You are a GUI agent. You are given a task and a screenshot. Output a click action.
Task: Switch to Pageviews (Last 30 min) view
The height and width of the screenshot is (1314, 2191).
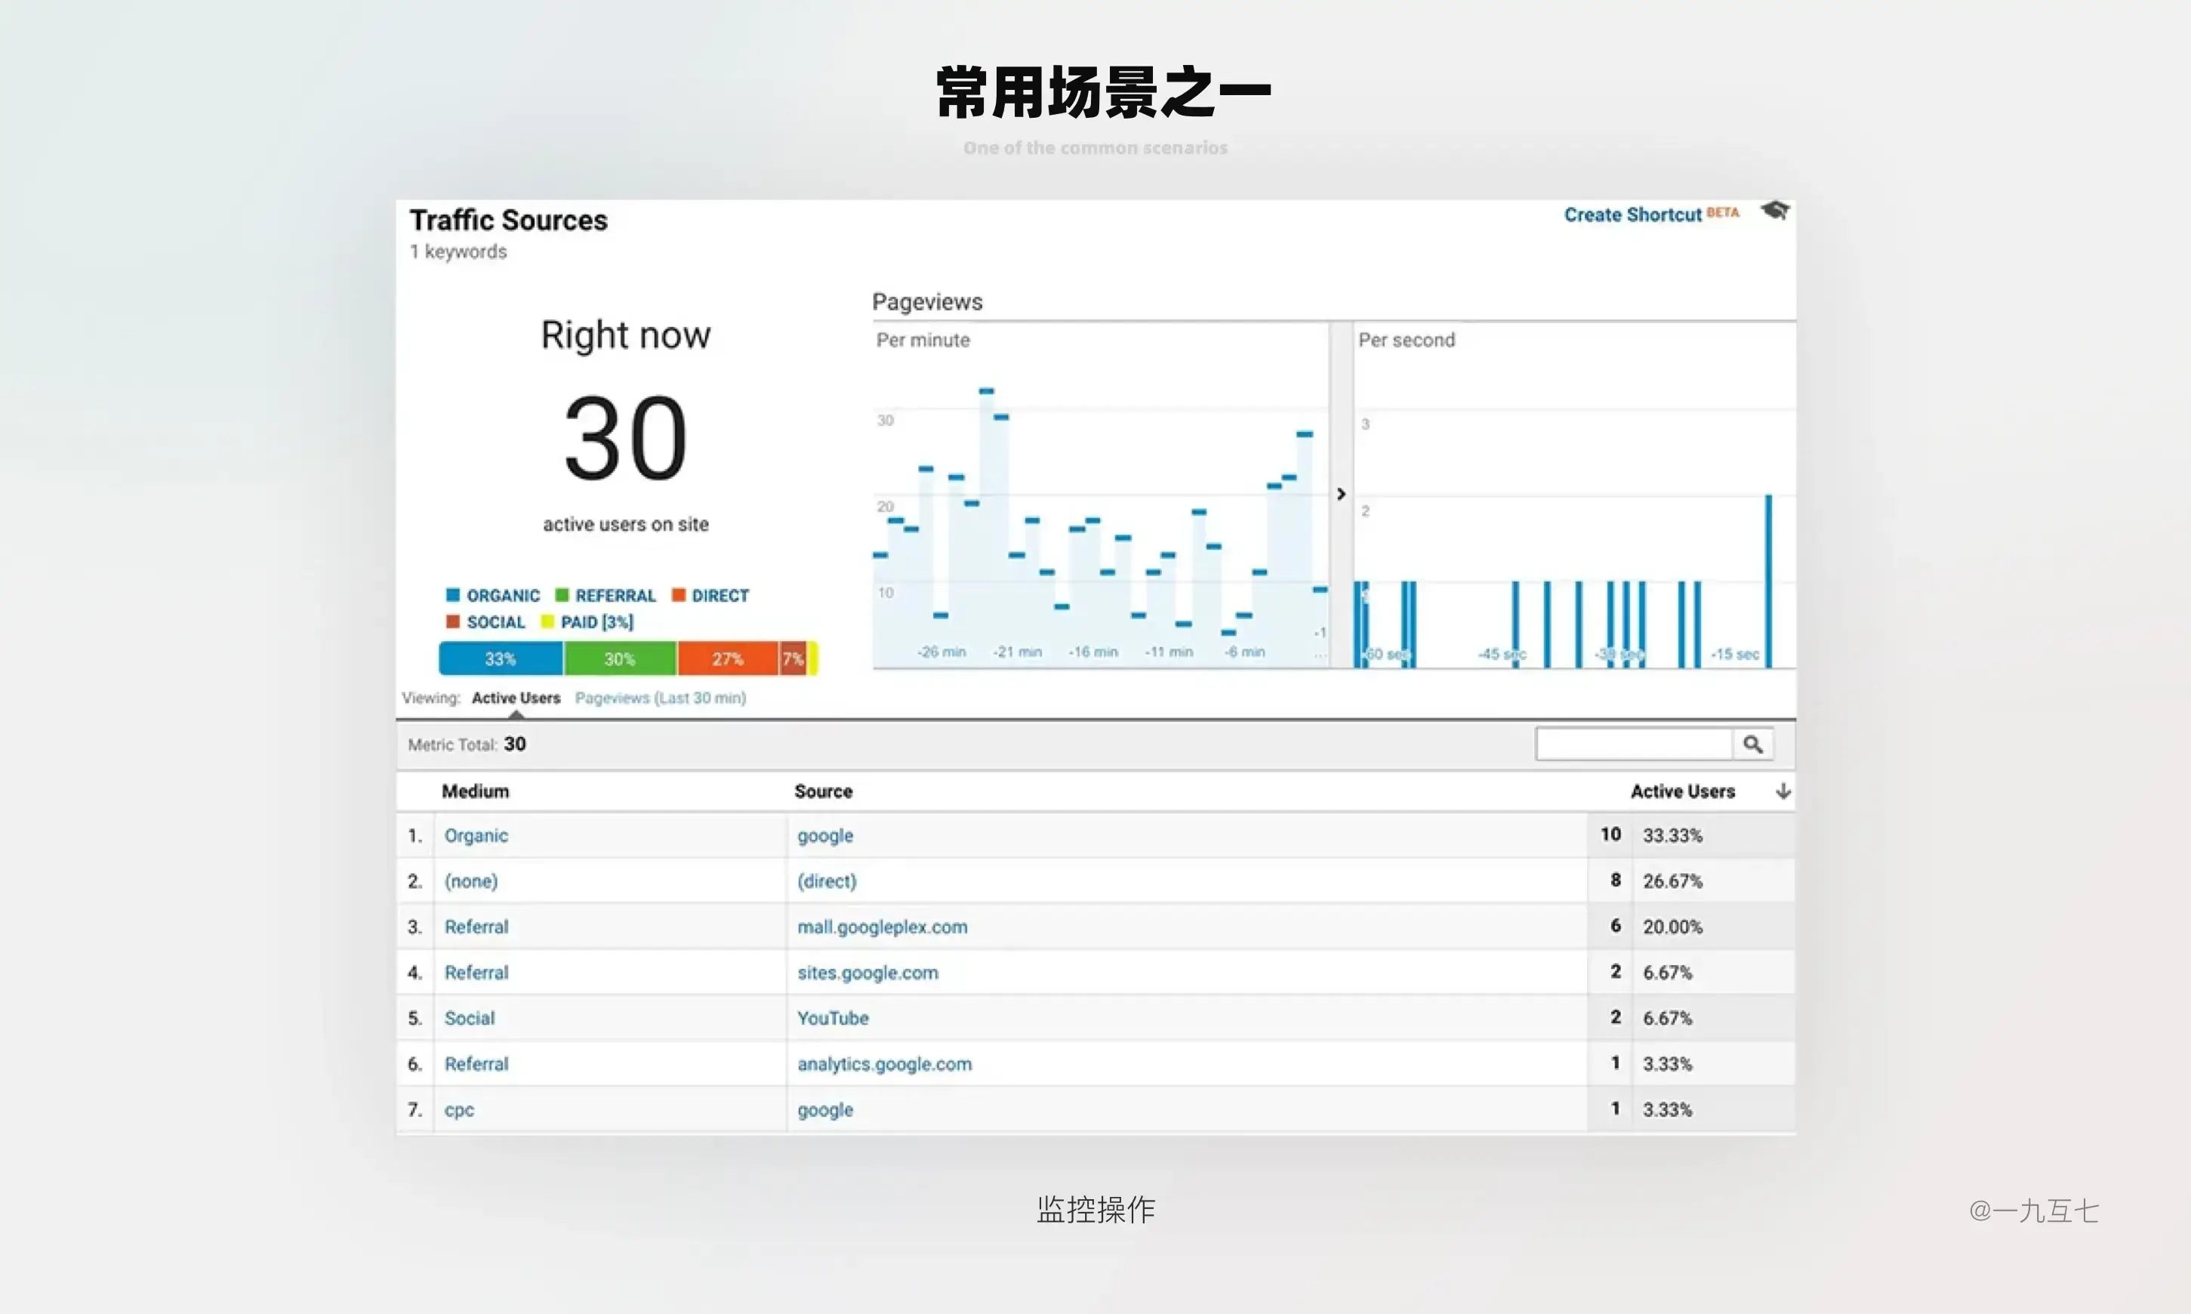tap(661, 698)
